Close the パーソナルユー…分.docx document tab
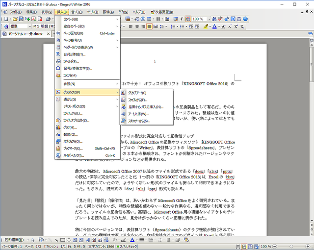Viewport: 314px width, 250px height. click(x=48, y=34)
